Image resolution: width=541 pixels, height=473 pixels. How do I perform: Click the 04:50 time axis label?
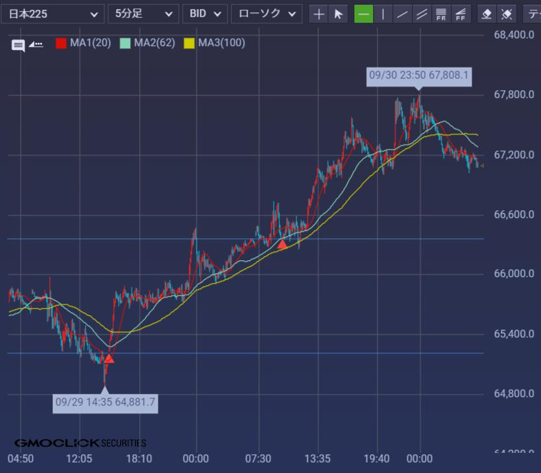coord(21,459)
